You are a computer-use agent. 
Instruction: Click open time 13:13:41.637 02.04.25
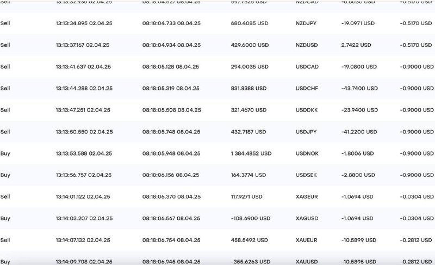tap(83, 67)
